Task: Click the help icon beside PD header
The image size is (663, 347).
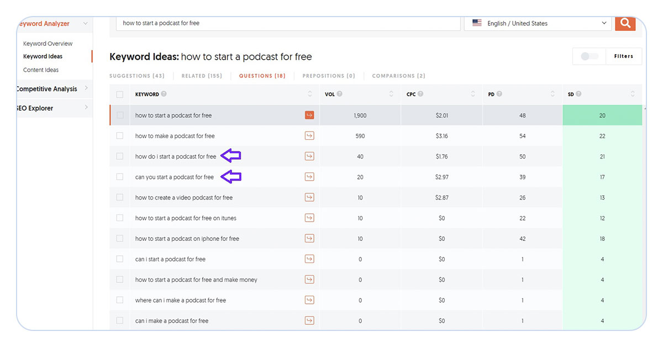Action: pyautogui.click(x=499, y=94)
